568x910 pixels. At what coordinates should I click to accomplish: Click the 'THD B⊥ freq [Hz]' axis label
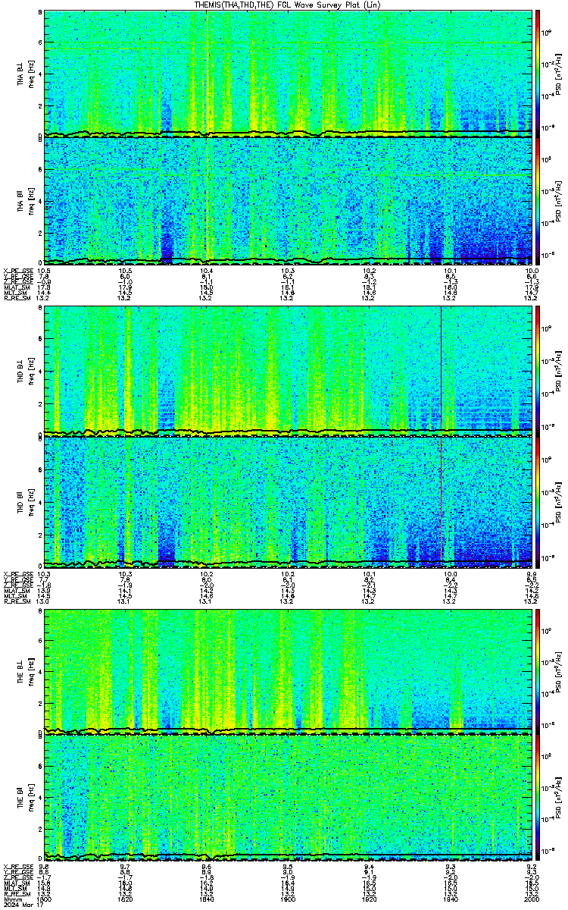pos(24,372)
